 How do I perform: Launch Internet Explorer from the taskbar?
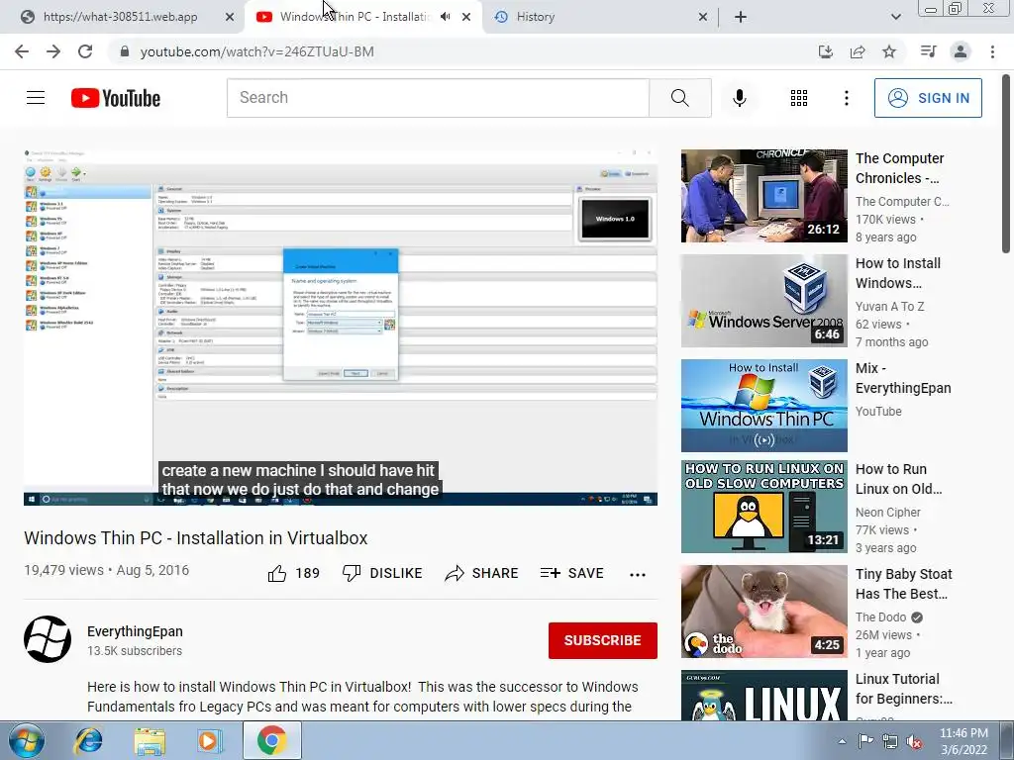click(88, 740)
